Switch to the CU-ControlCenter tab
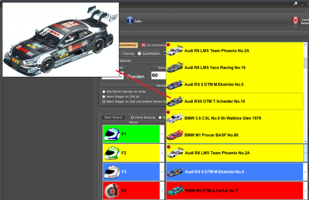 point(154,45)
